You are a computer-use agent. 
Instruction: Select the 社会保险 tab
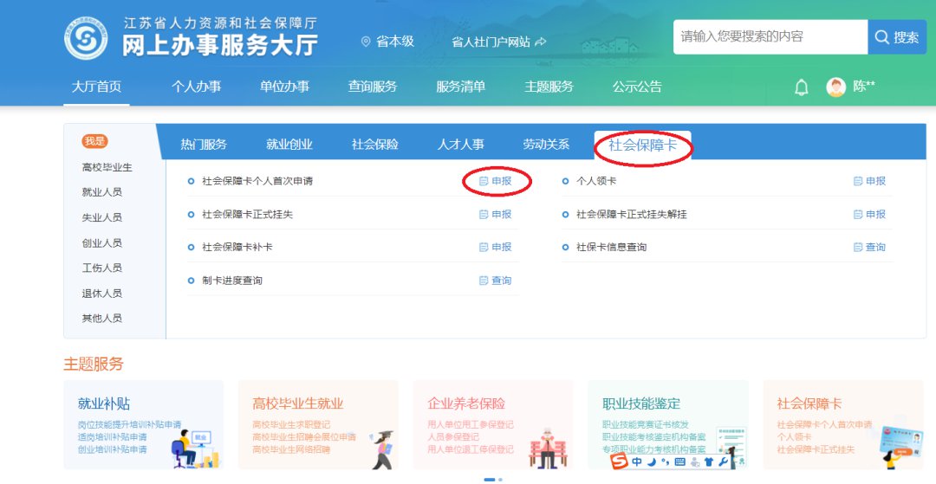pos(374,145)
